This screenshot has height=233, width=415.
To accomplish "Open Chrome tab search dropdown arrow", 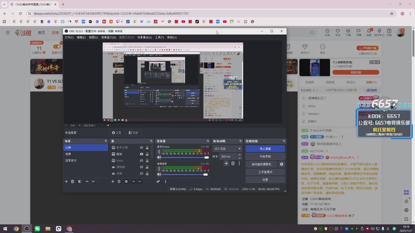I will [x=4, y=4].
